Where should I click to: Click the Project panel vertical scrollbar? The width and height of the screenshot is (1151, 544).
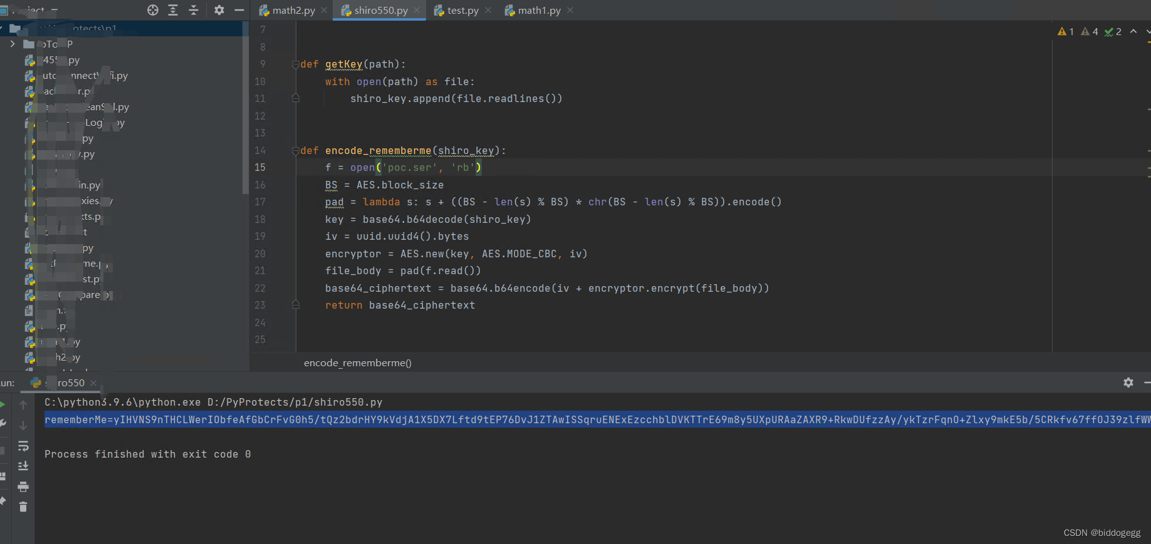(x=245, y=106)
